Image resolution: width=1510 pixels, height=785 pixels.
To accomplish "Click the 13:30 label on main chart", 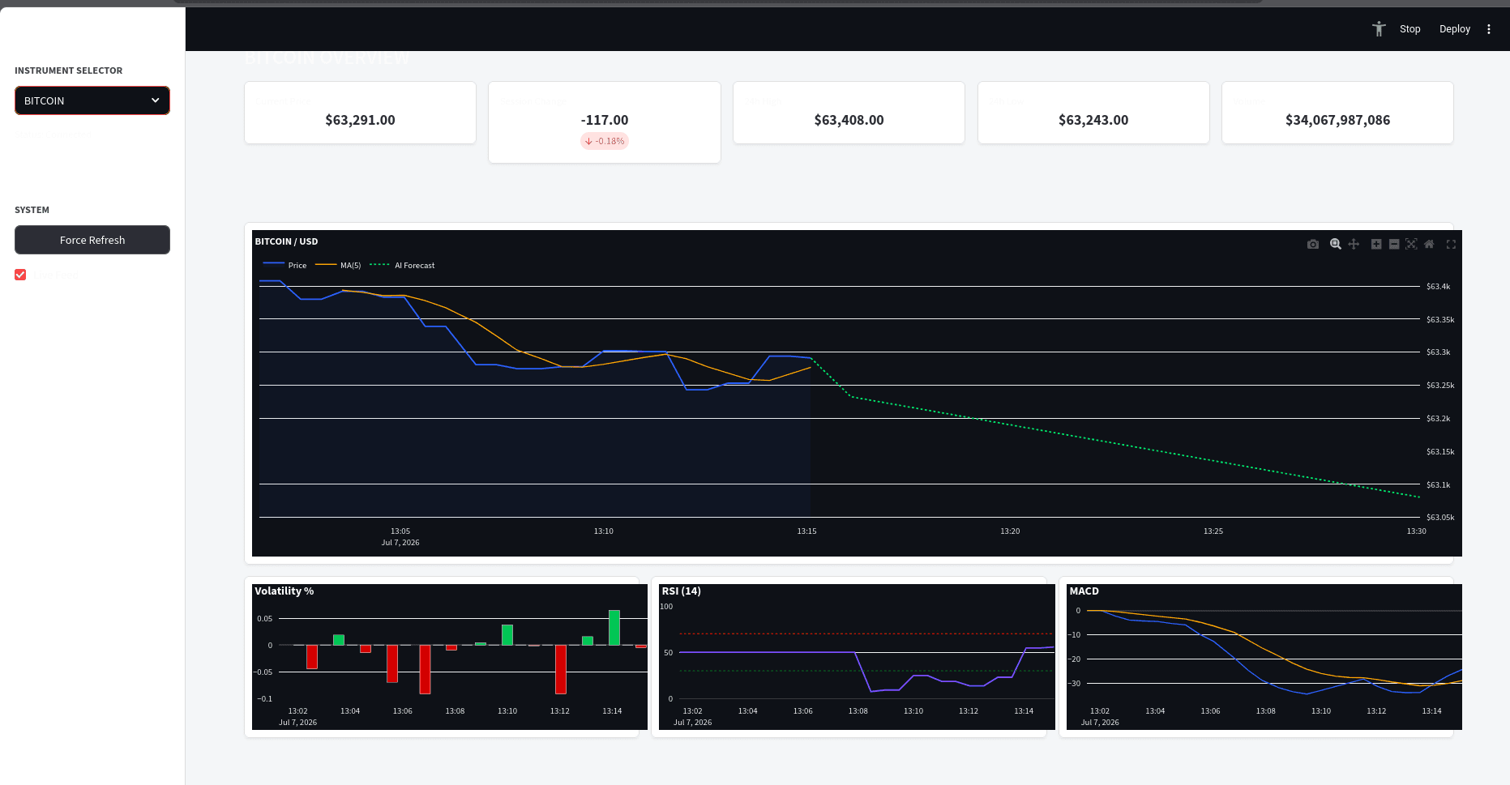I will (x=1416, y=531).
